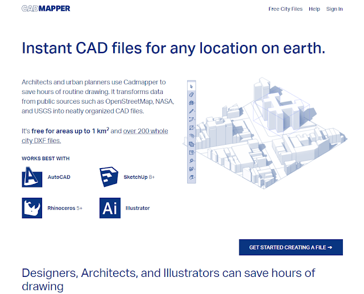364x294 pixels.
Task: Select the footprints walk tool in illustration toolbar
Action: click(x=192, y=169)
